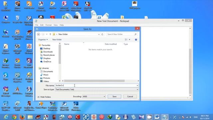Image resolution: width=213 pixels, height=120 pixels.
Task: Open the help icon in Save As dialog
Action: pyautogui.click(x=136, y=40)
